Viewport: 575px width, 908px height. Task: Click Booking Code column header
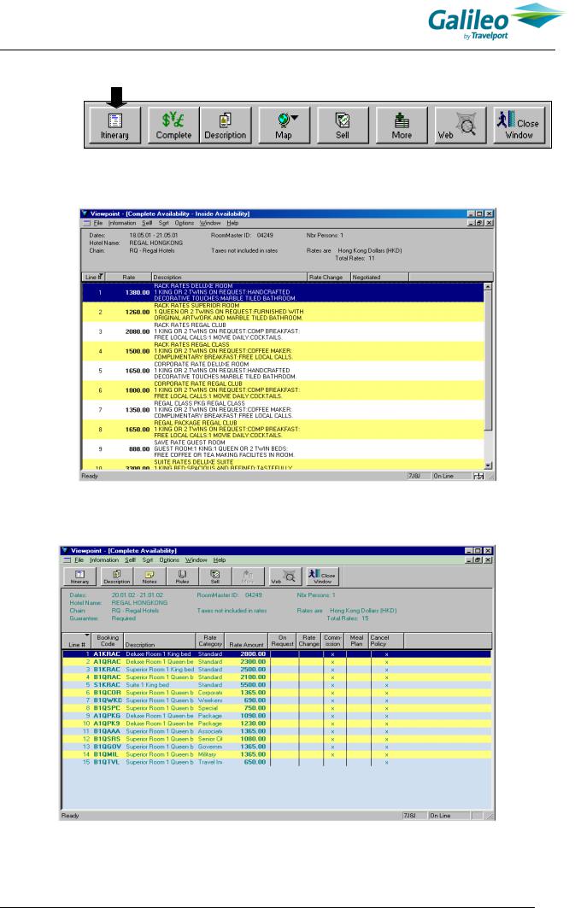tap(107, 641)
